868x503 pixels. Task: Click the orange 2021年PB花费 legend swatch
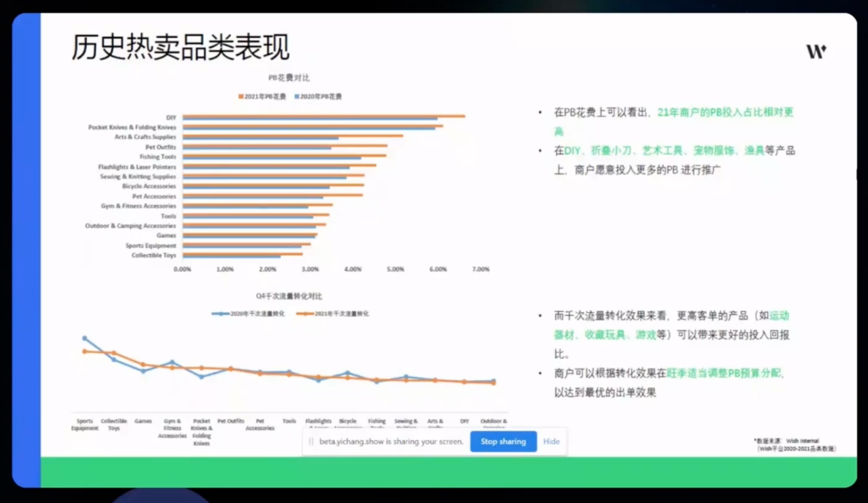241,97
